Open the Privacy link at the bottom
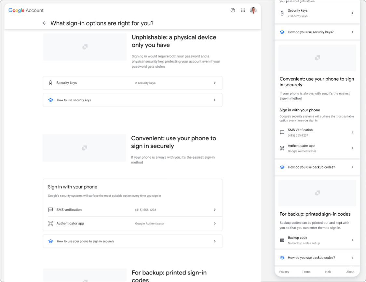Viewport: 366px width, 282px height. click(x=284, y=272)
